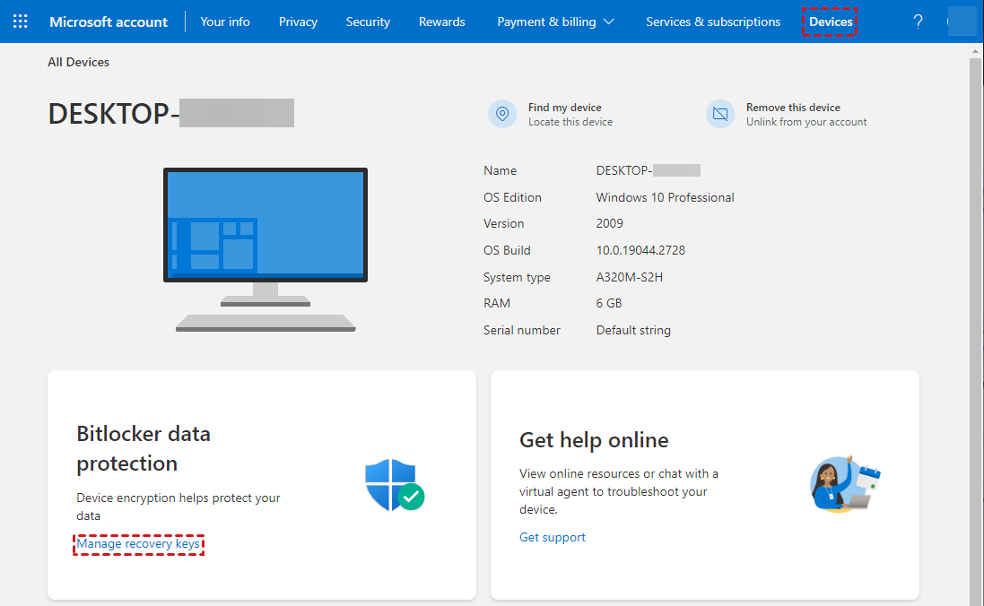Click the help question mark icon

point(918,22)
